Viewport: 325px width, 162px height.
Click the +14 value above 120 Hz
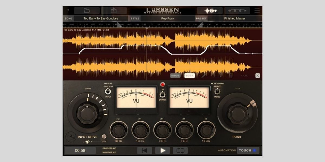[x=140, y=119]
